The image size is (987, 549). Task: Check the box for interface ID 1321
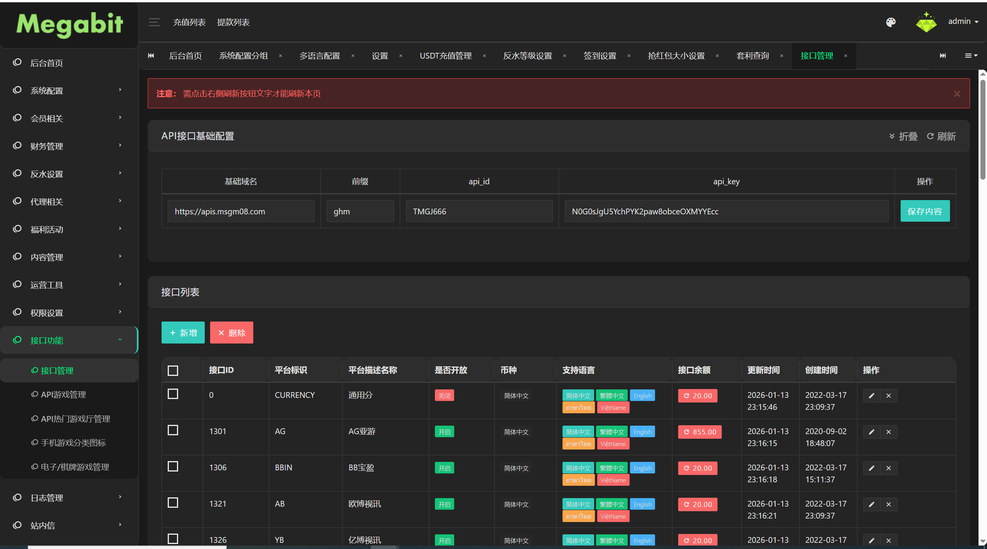[x=173, y=502]
